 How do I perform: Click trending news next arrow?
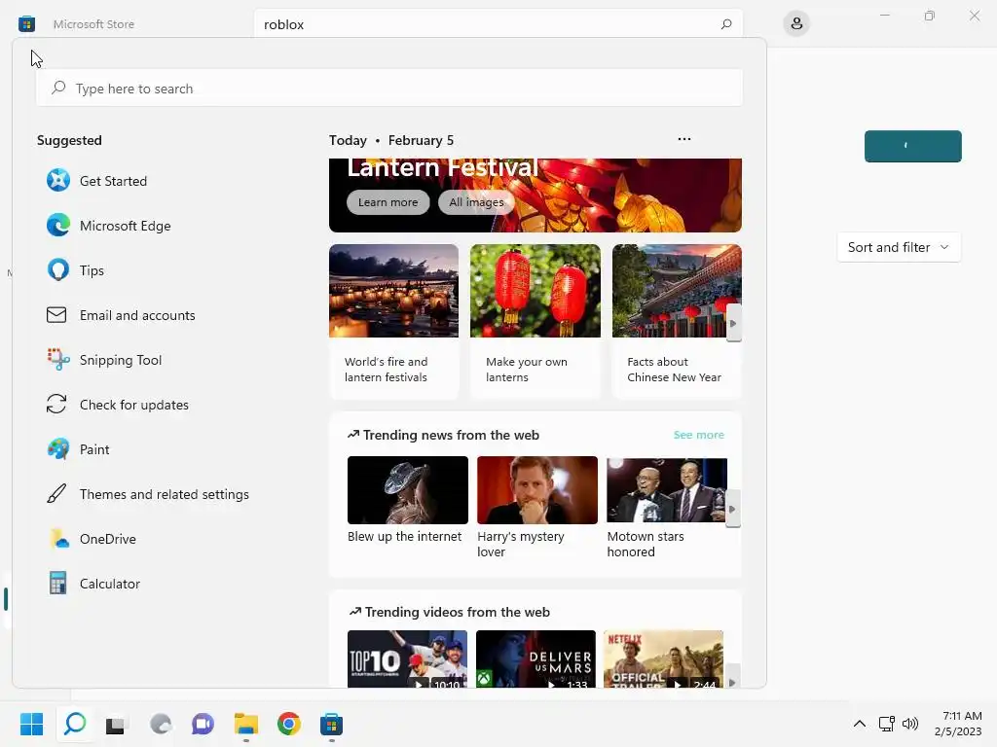732,509
